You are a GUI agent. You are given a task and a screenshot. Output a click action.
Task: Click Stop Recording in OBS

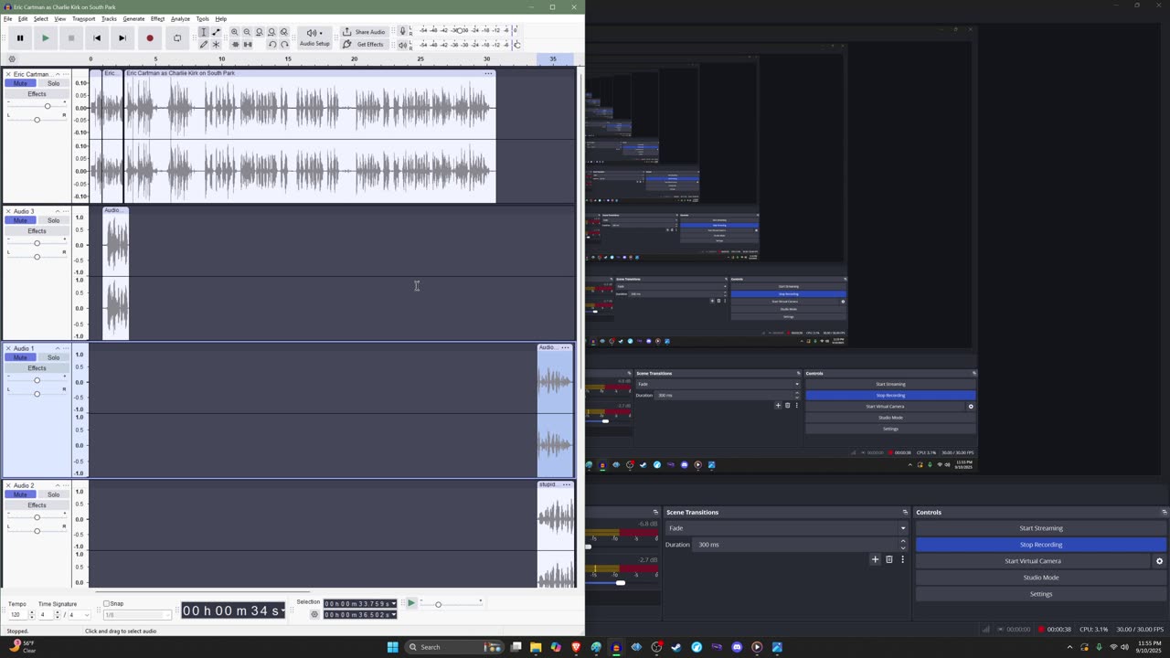click(x=1041, y=545)
